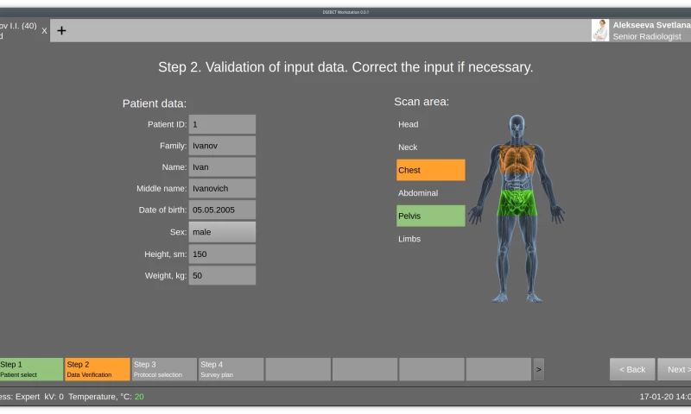Edit the Date of birth field
This screenshot has width=691, height=414.
222,210
